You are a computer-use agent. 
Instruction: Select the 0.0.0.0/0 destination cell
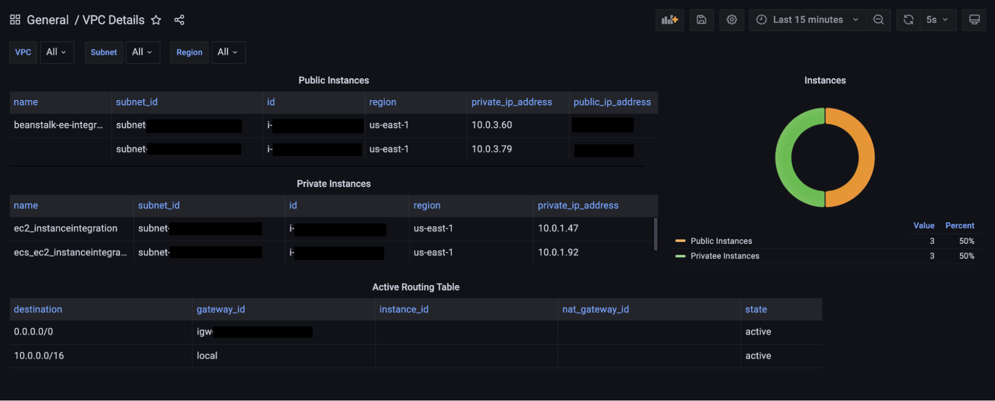point(101,332)
